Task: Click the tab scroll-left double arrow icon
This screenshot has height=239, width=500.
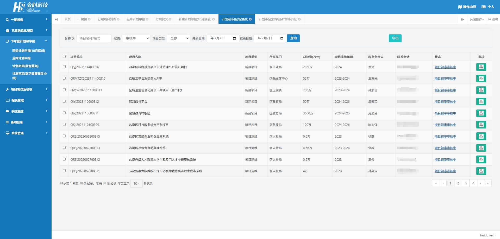Action: tap(56, 19)
